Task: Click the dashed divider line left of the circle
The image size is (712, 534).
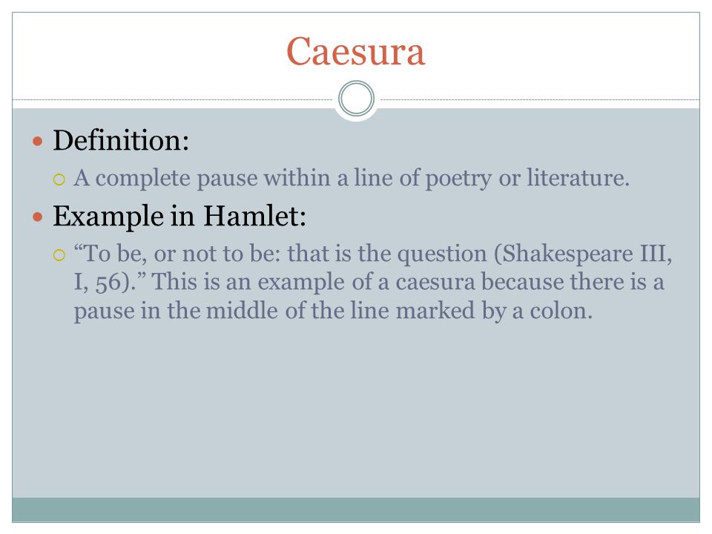Action: [x=173, y=99]
